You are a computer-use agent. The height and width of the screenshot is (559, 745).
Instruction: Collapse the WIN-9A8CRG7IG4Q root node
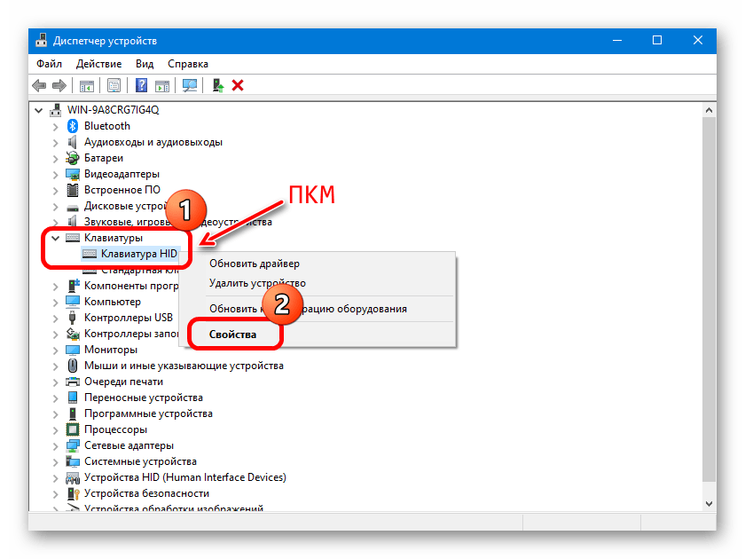(38, 110)
